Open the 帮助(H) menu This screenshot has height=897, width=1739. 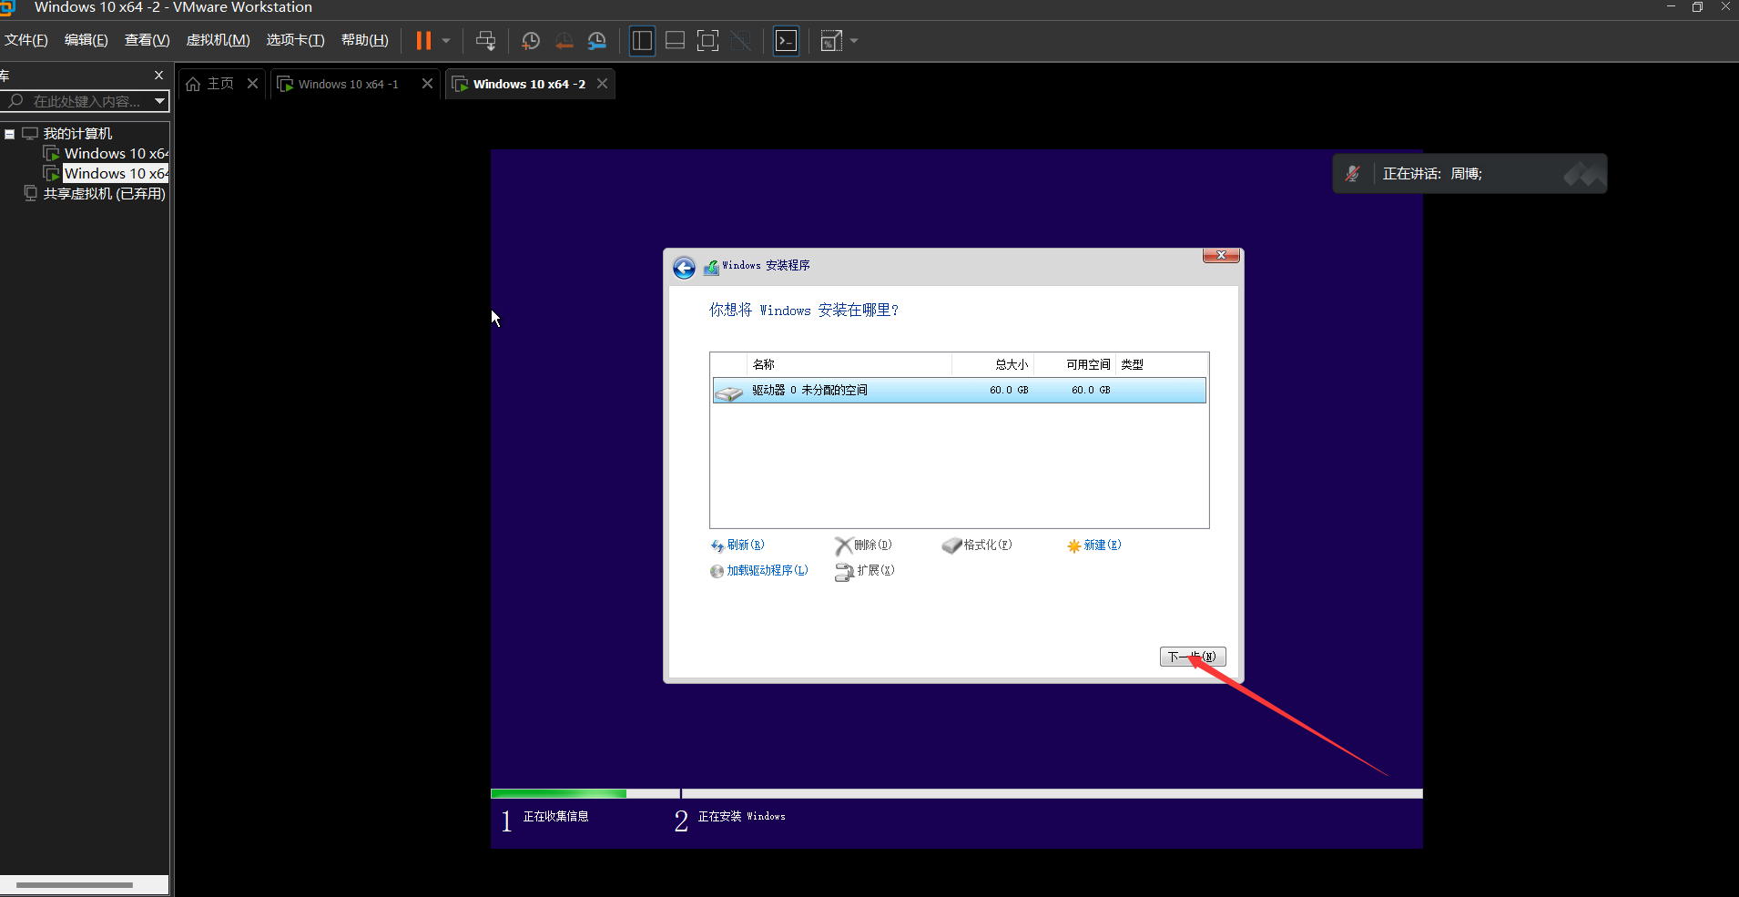coord(365,40)
